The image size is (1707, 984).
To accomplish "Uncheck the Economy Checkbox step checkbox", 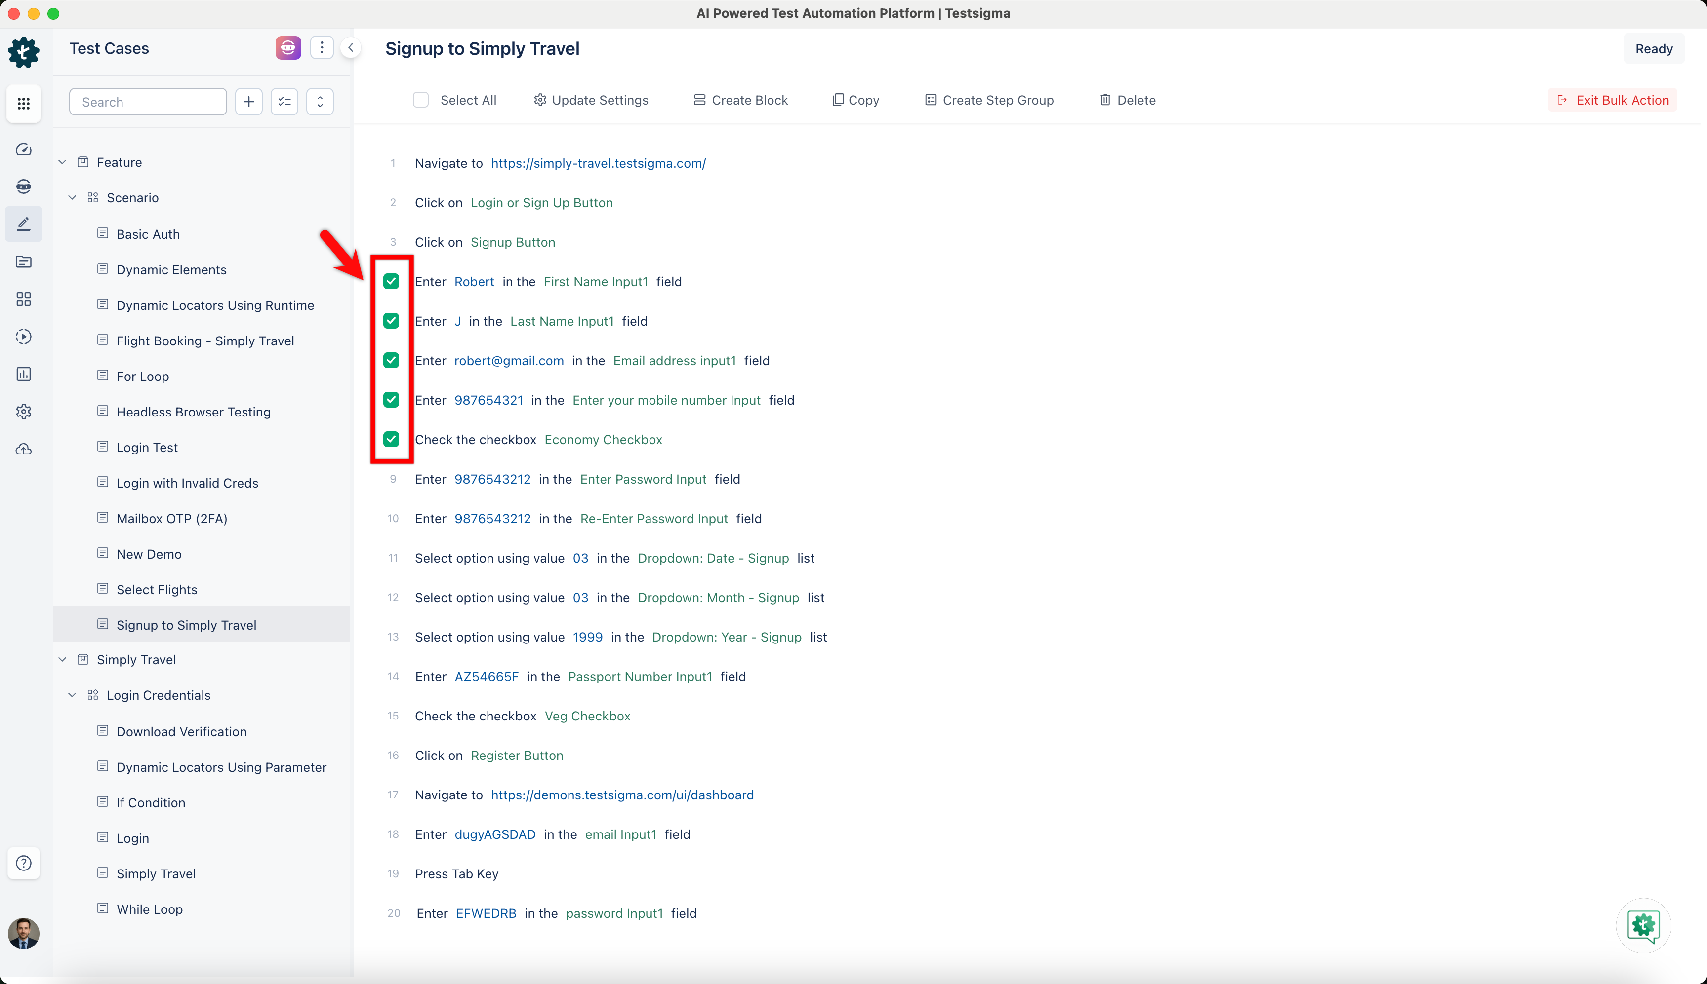I will (391, 439).
